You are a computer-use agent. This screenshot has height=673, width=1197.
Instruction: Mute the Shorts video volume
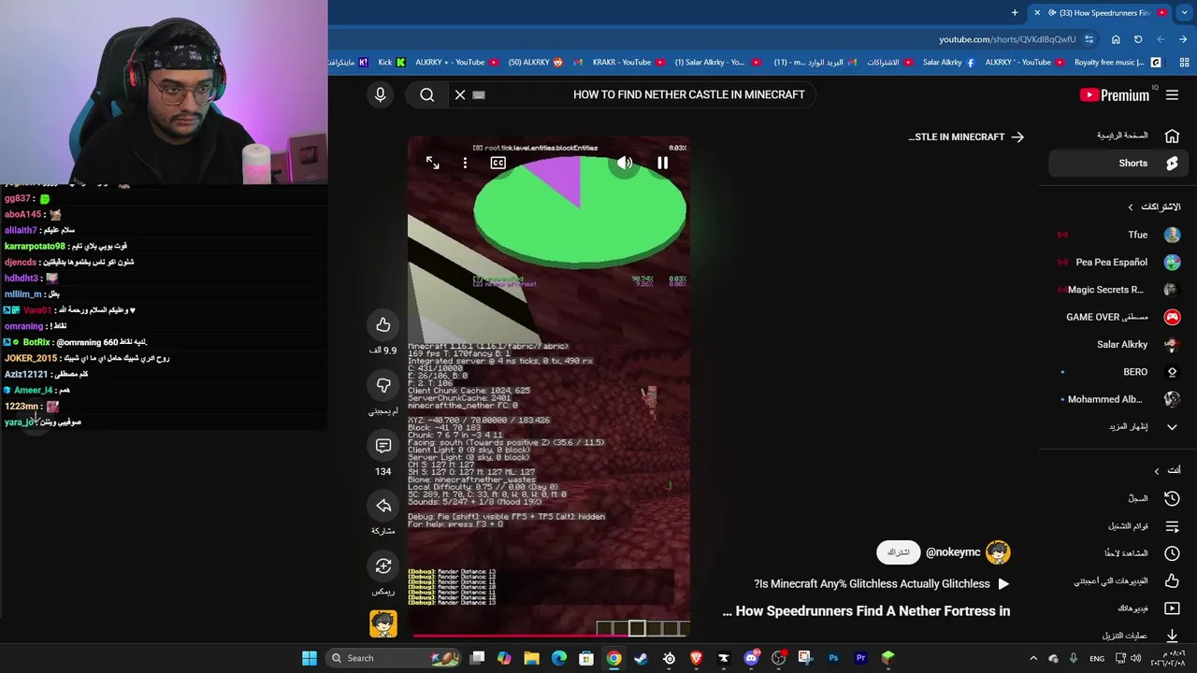(625, 163)
